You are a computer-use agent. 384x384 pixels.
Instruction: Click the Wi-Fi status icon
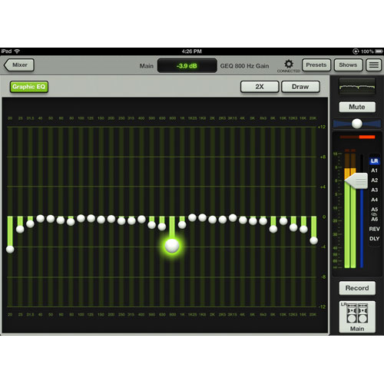[x=17, y=51]
